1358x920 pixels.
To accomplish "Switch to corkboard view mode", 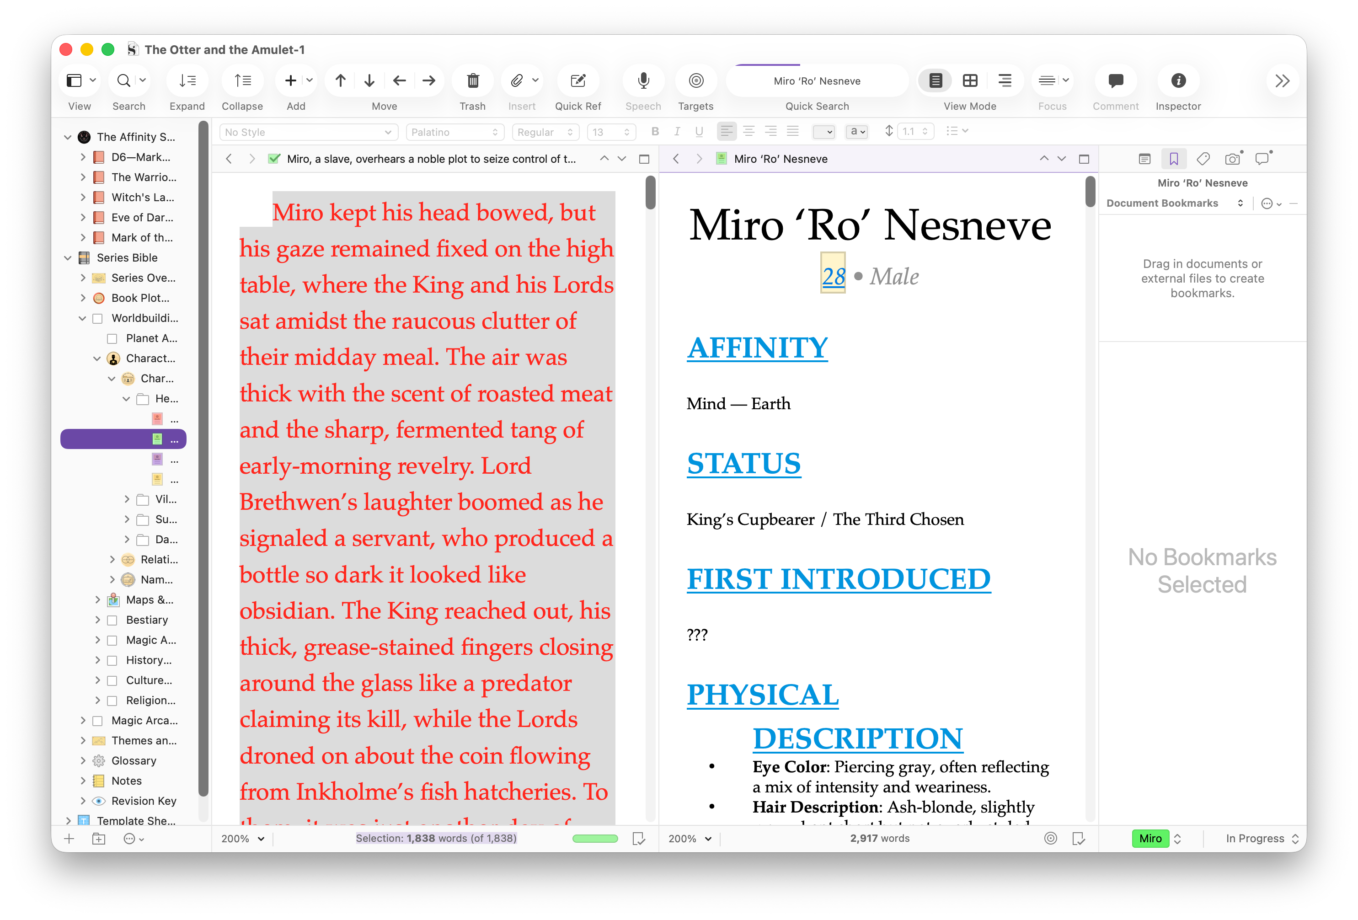I will (970, 80).
